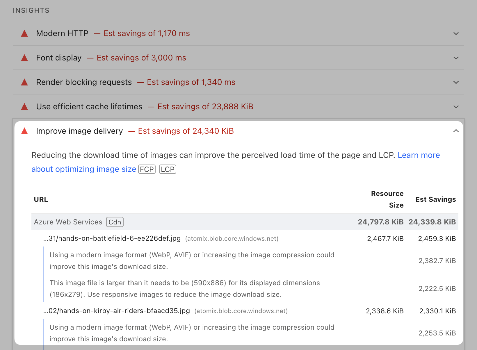Expand the Font display insight chevron
Image resolution: width=477 pixels, height=350 pixels.
pyautogui.click(x=456, y=58)
